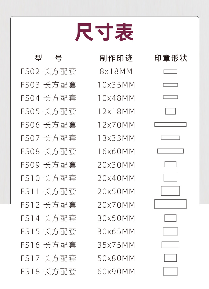Click the FS12 large rectangle shape

coord(170,204)
